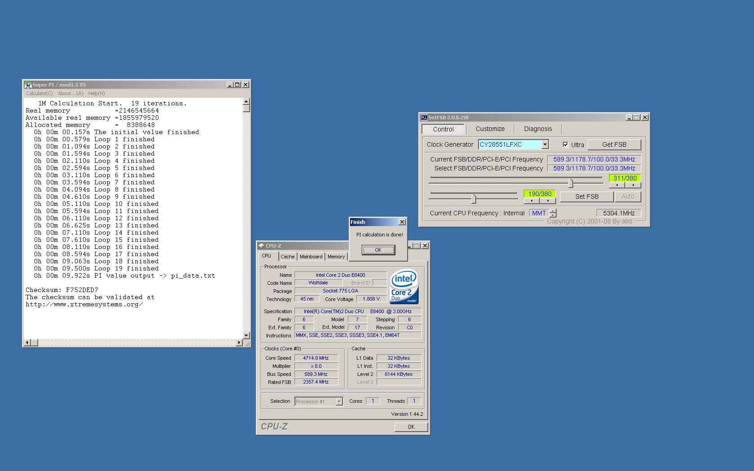Screen dimensions: 754x471
Task: Click the MMT frequency mode spinner
Action: point(553,213)
